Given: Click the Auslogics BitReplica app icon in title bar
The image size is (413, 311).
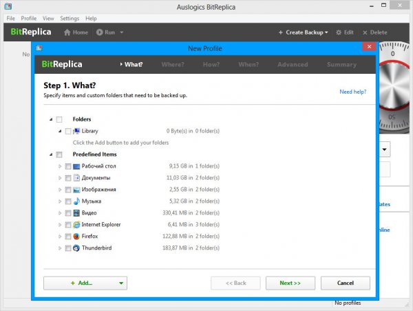Looking at the screenshot, I should click(x=8, y=6).
